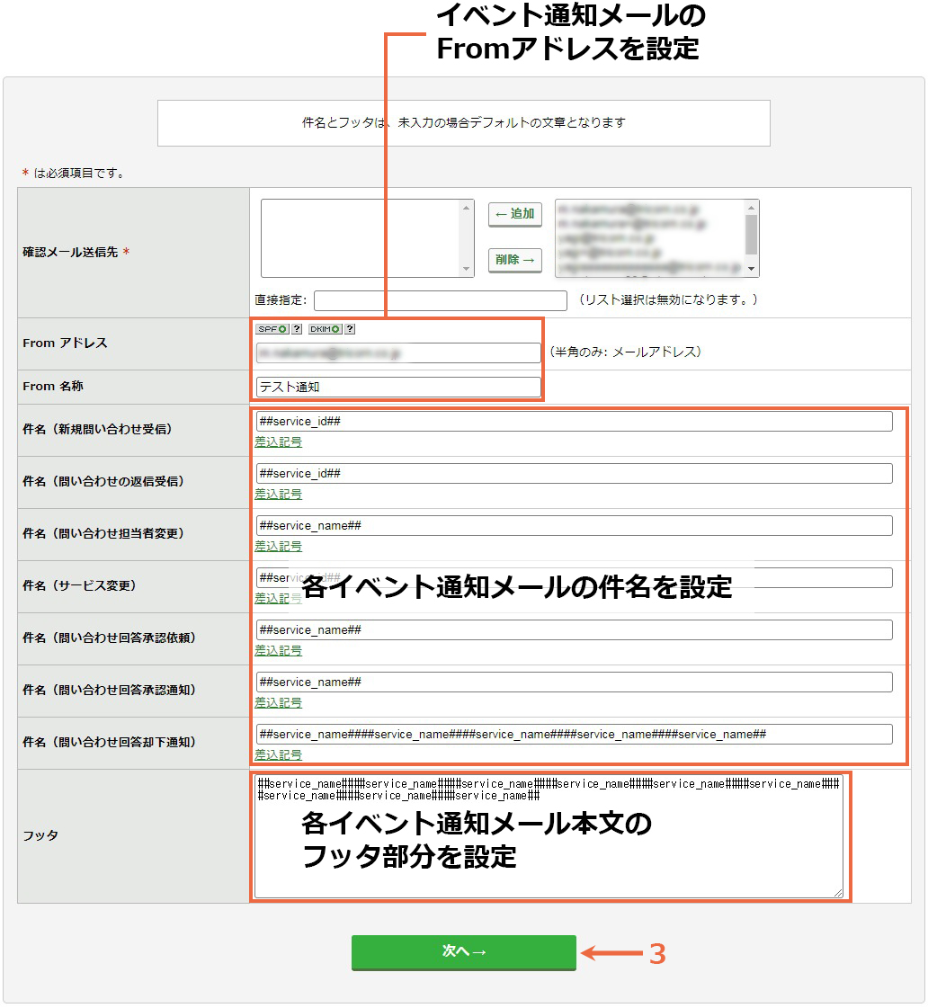Focus the 新規問い合わせ受信 subject field
The height and width of the screenshot is (1008, 928).
(x=574, y=421)
